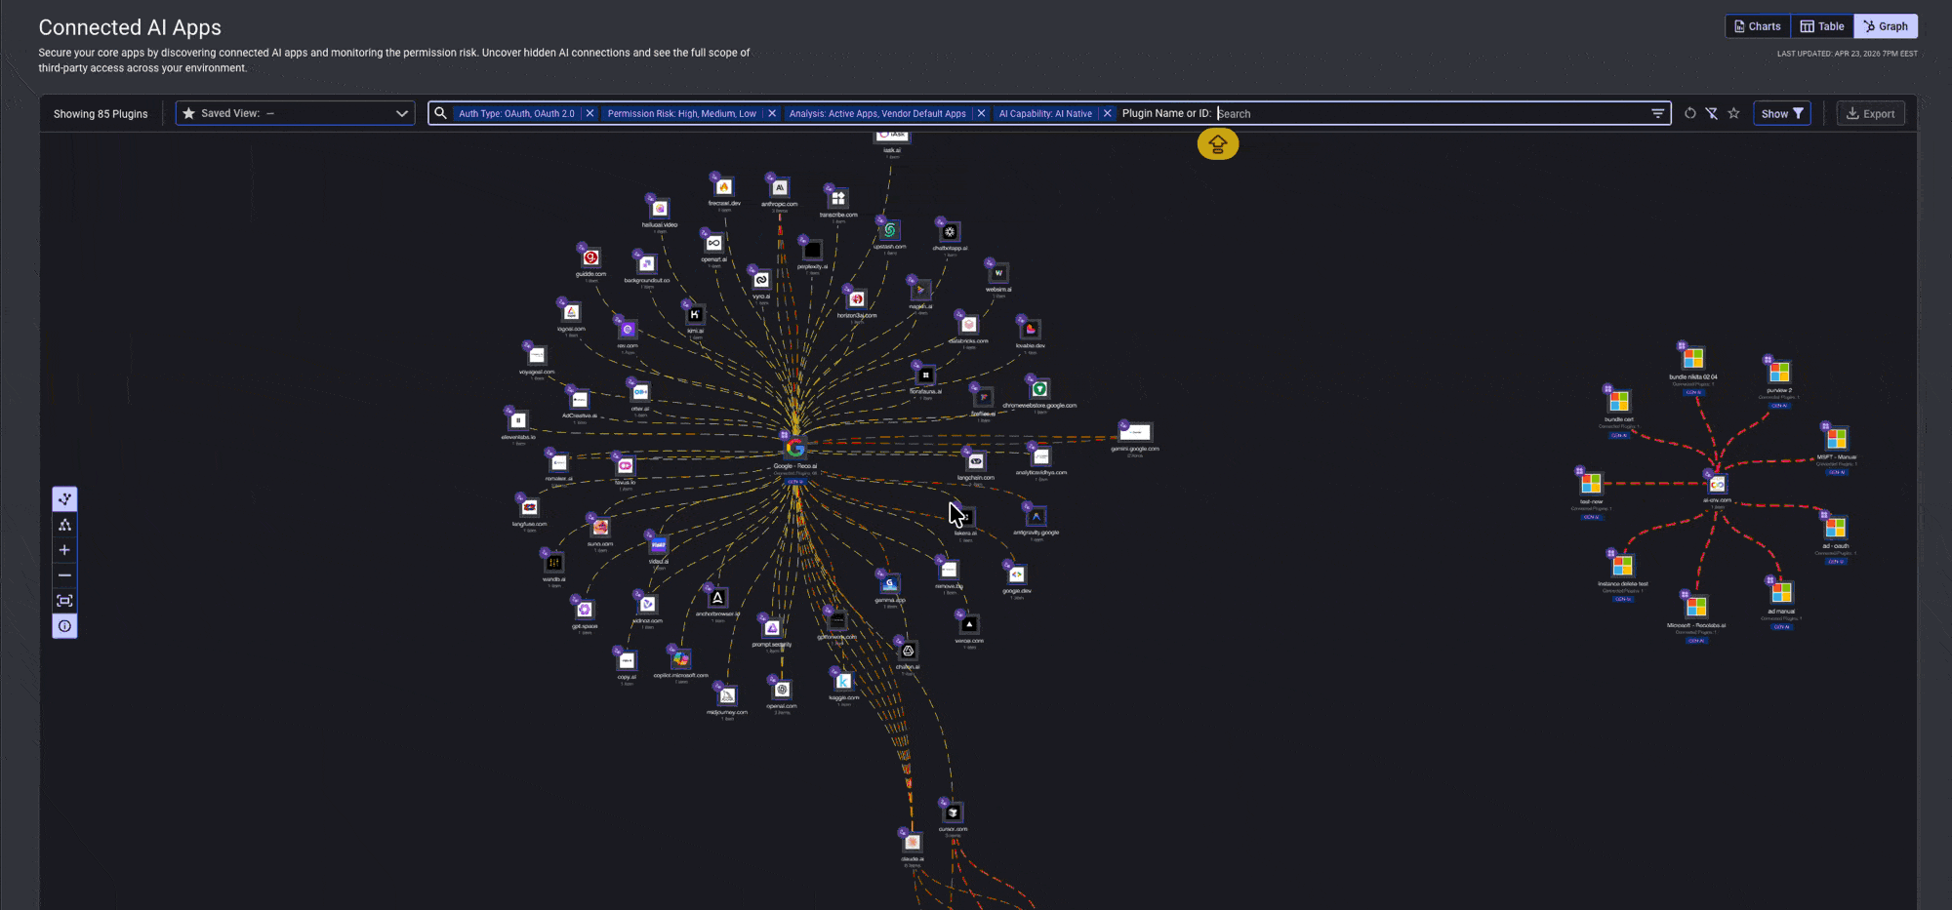Fit graph to screen icon

64,601
